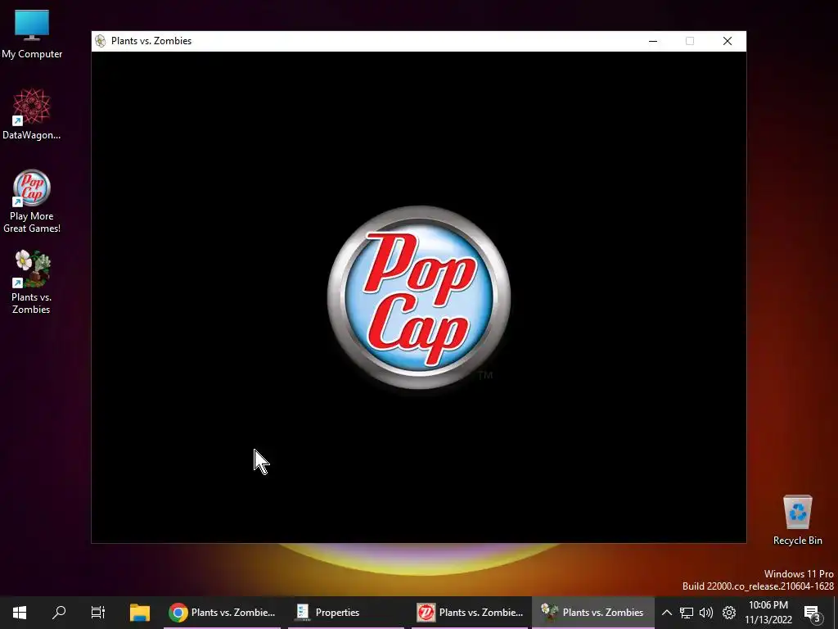This screenshot has width=838, height=629.
Task: Open network status tray icon
Action: click(x=687, y=613)
